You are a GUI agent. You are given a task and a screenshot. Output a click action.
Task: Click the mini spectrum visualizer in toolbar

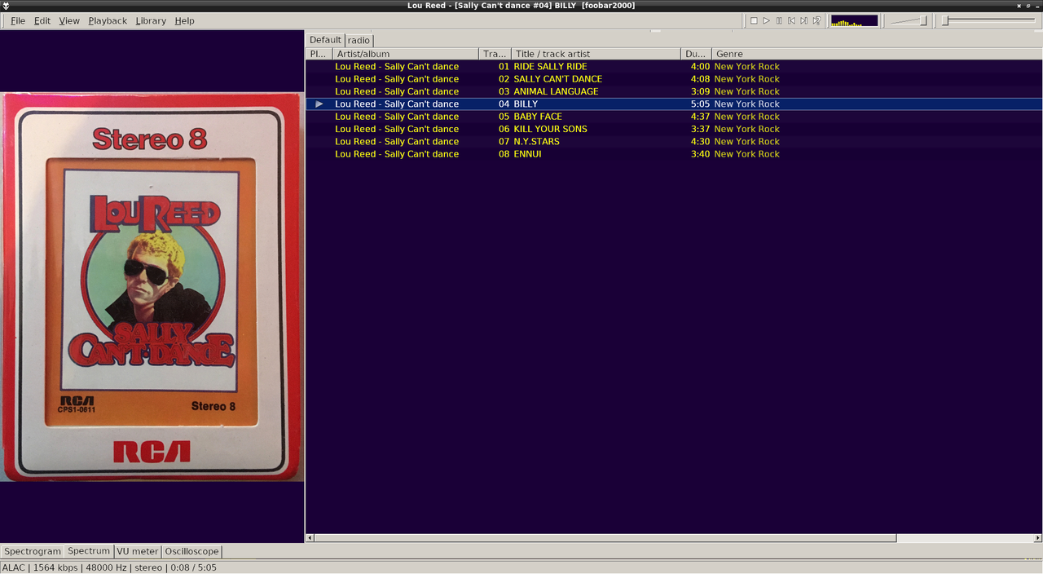coord(854,20)
